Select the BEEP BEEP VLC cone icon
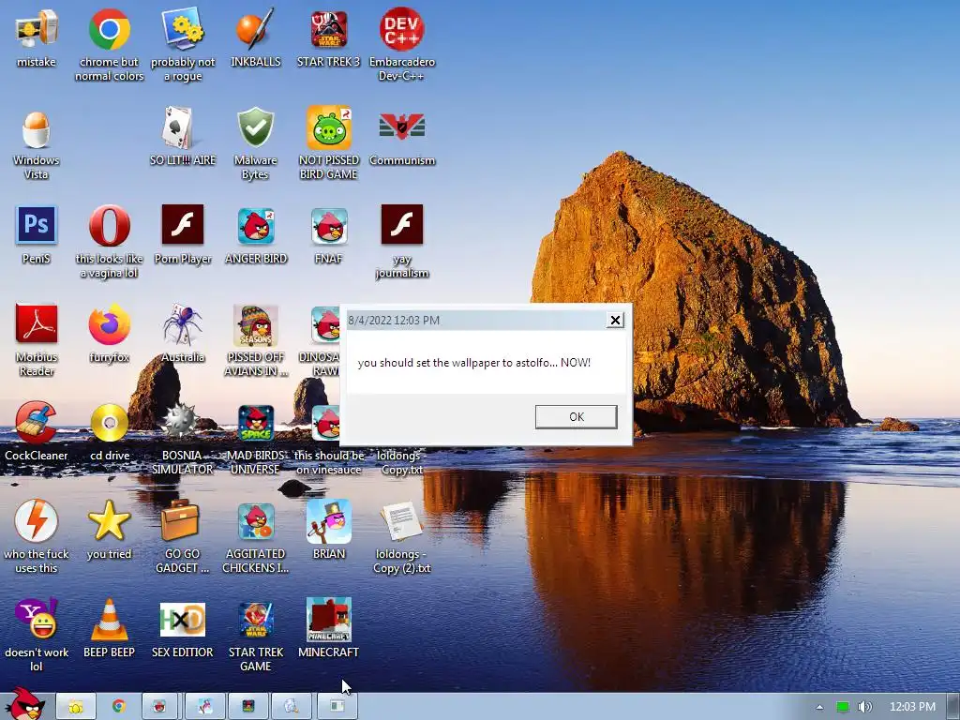The image size is (960, 720). [x=109, y=629]
